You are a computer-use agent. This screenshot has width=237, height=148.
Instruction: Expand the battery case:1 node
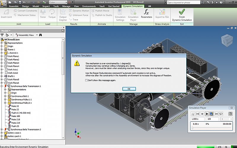(2, 133)
